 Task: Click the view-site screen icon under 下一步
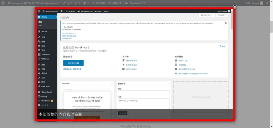(123, 69)
